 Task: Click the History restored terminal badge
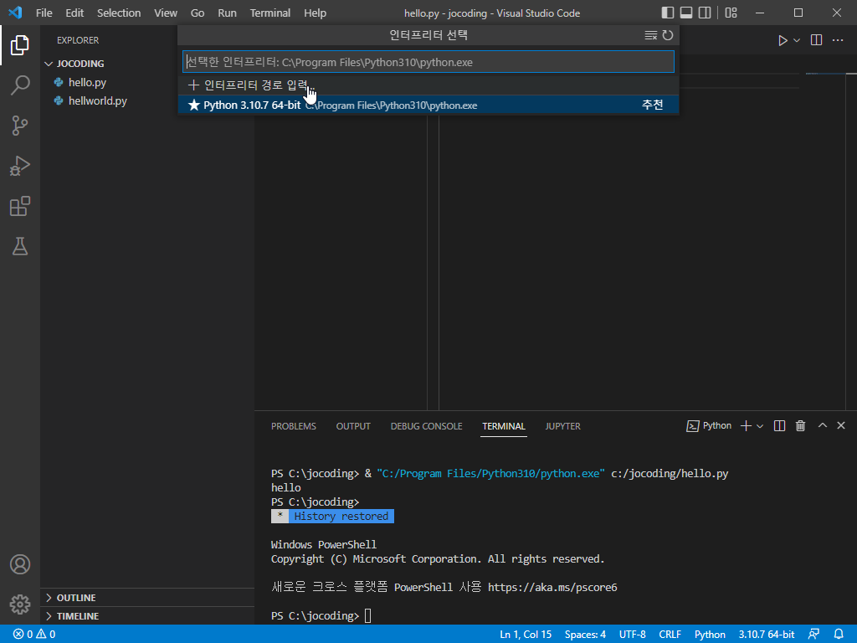tap(332, 516)
